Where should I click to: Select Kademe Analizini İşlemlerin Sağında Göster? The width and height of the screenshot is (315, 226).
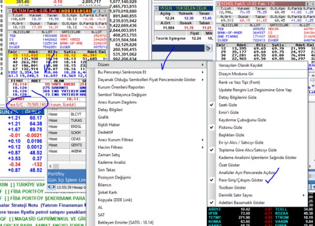point(257,157)
